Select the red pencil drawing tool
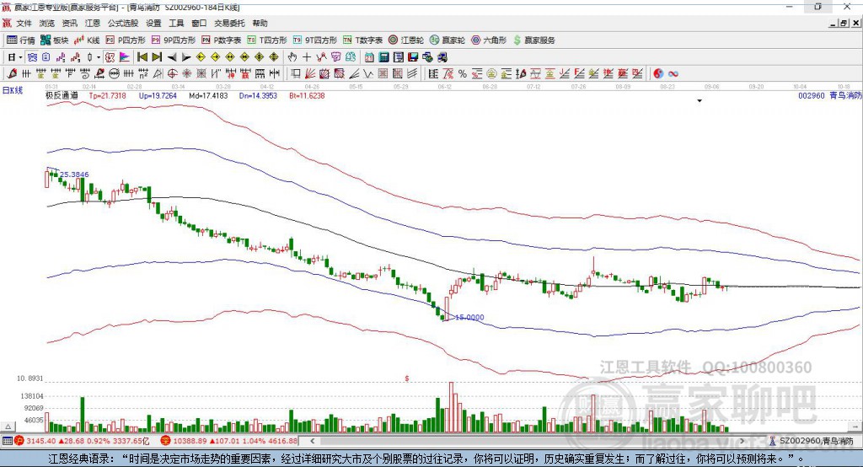The height and width of the screenshot is (467, 863). pos(12,73)
